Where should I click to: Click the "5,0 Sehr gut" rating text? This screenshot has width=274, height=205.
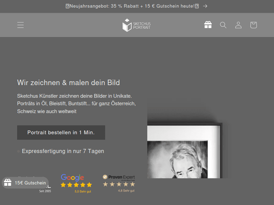(83, 192)
